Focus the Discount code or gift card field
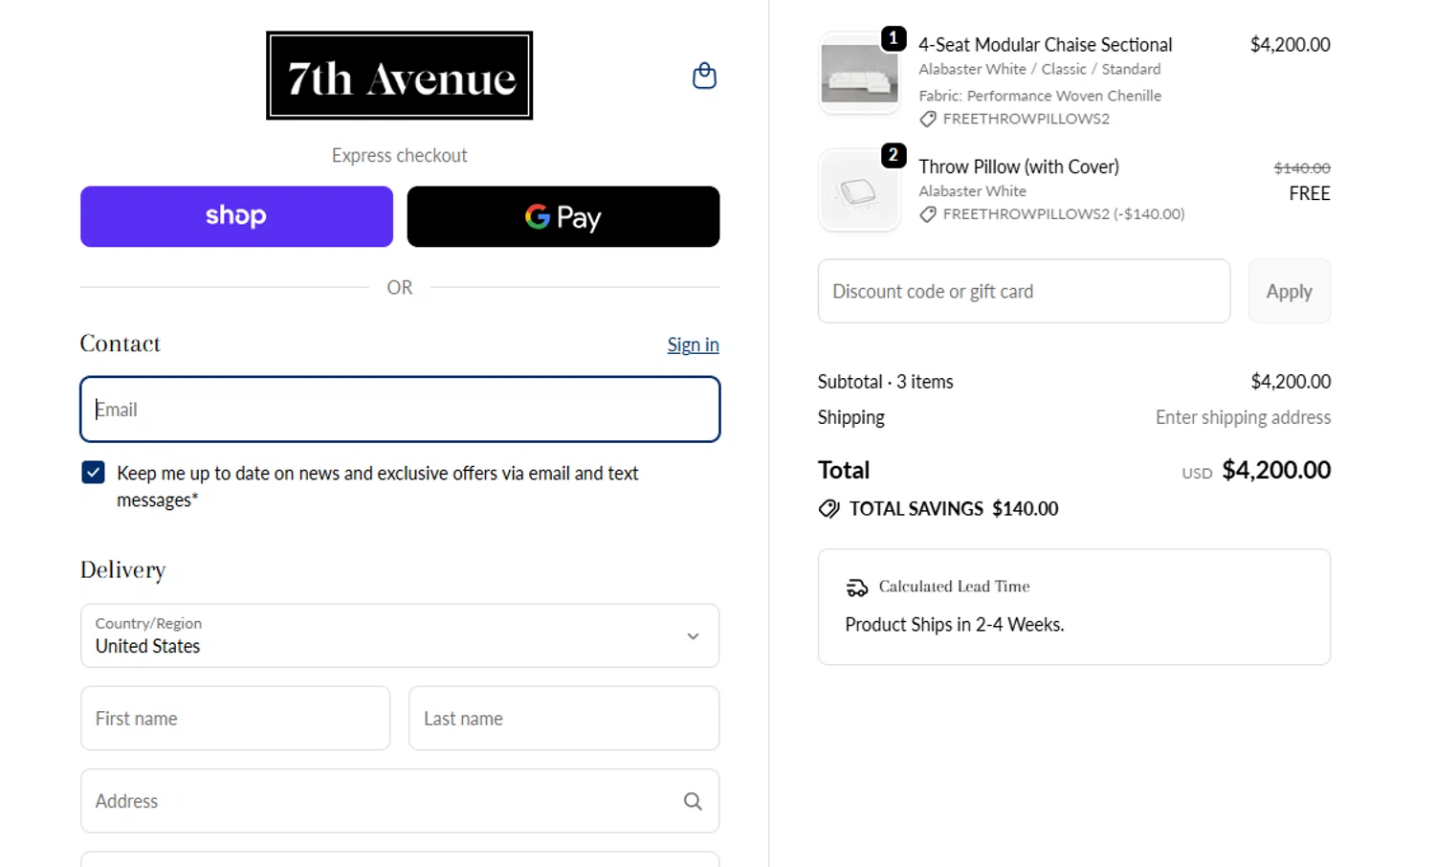Screen dimensions: 1435x867 (x=1024, y=291)
